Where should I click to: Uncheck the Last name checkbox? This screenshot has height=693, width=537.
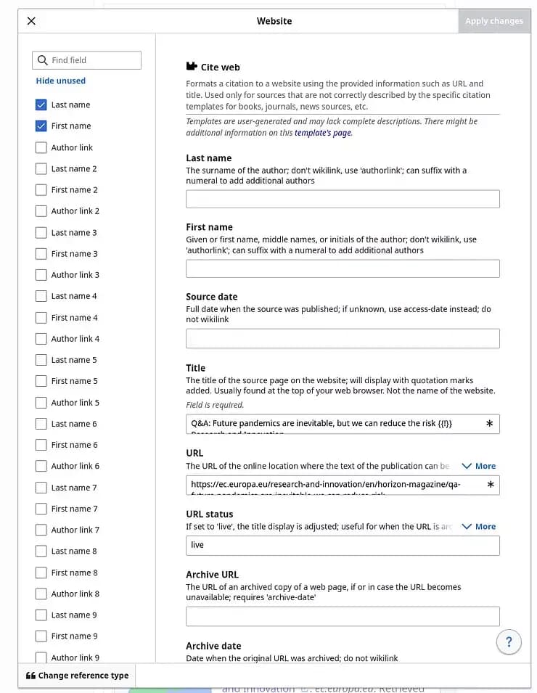click(x=41, y=104)
